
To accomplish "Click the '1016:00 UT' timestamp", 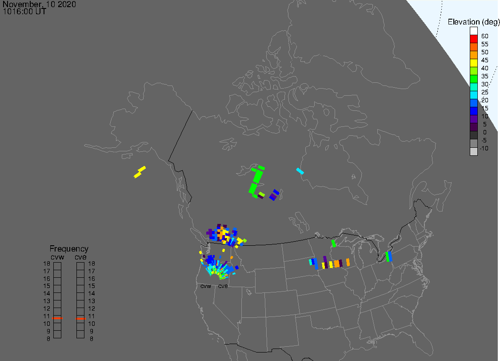I will (24, 11).
